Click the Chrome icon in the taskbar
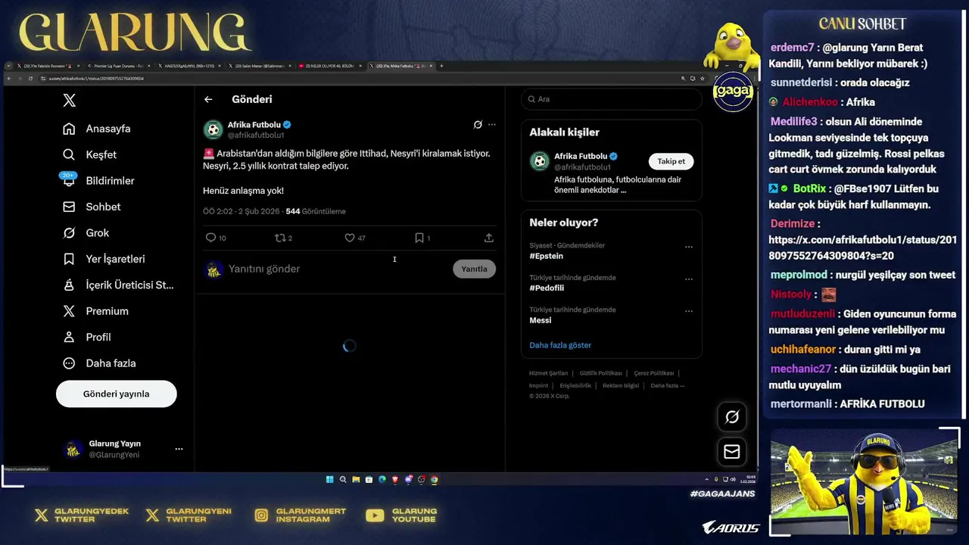969x545 pixels. point(435,479)
